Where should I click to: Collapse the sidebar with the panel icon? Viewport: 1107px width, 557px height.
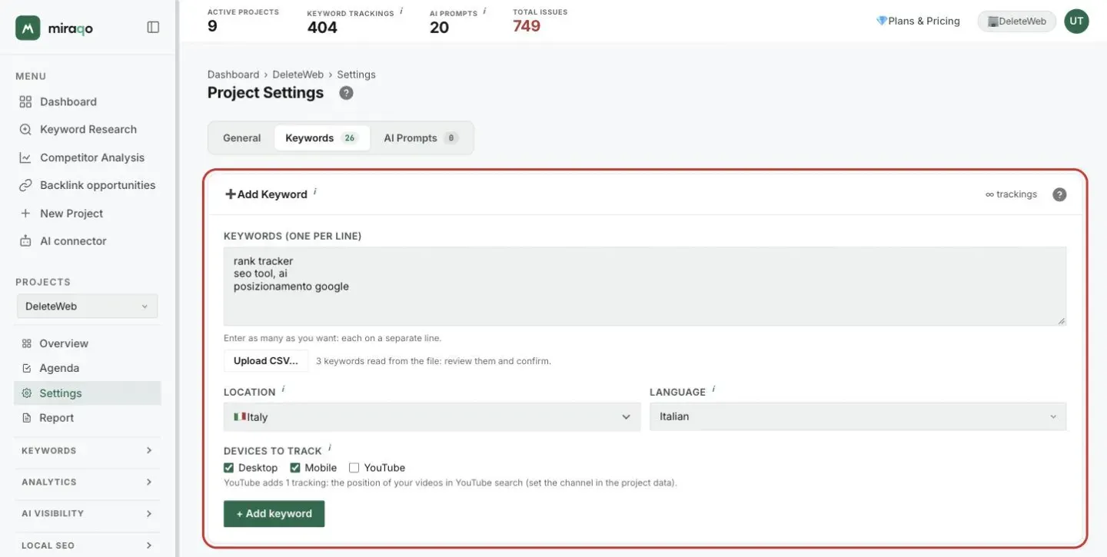[153, 28]
